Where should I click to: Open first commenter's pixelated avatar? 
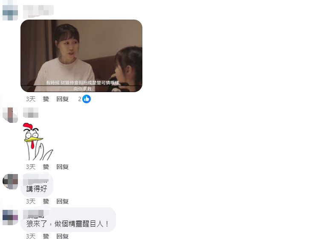coord(10,13)
